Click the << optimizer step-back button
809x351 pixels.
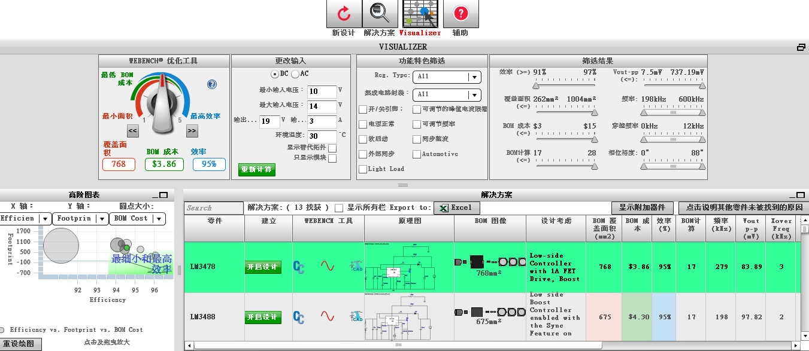point(133,131)
